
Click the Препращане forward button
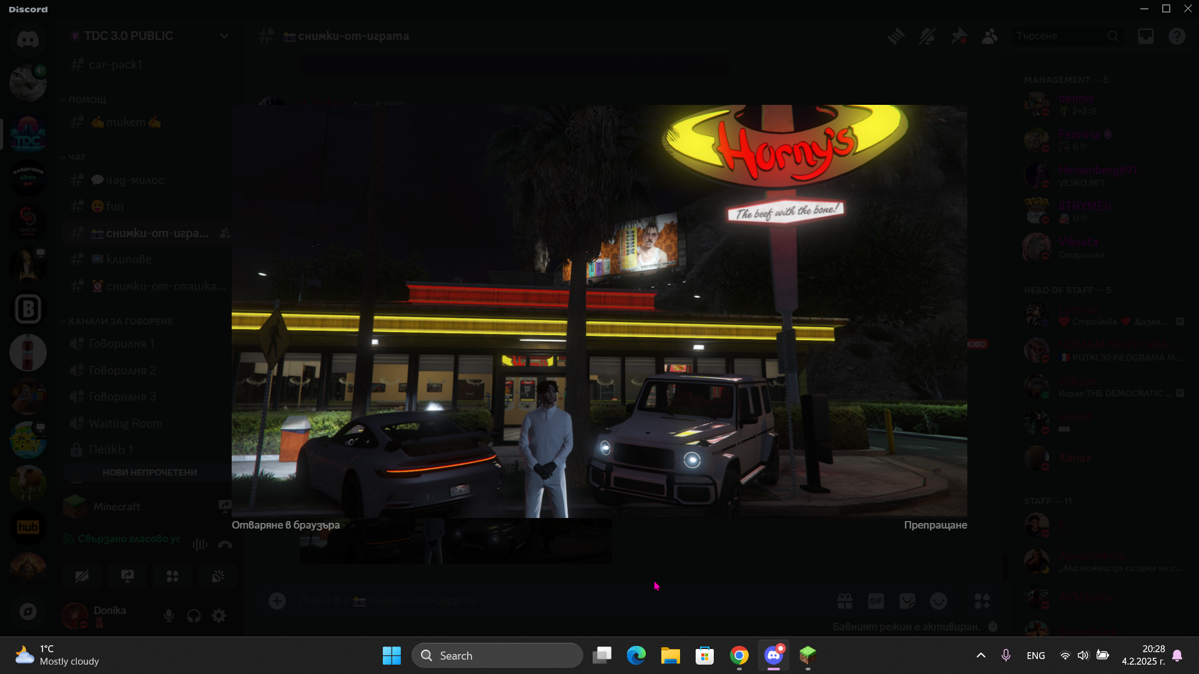point(935,525)
